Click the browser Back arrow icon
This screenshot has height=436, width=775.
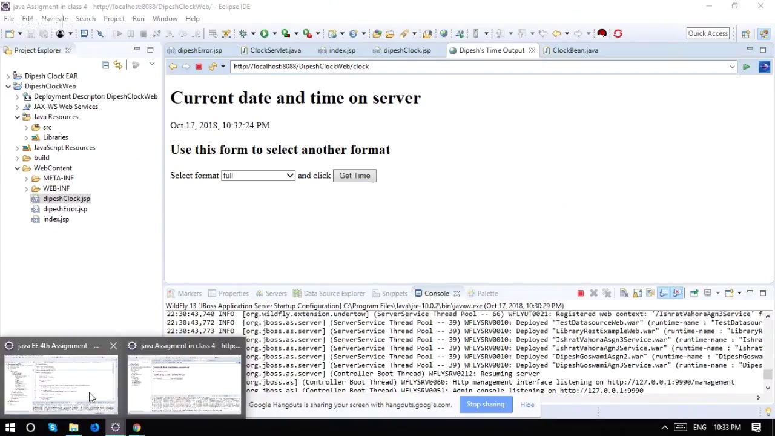[x=173, y=67]
